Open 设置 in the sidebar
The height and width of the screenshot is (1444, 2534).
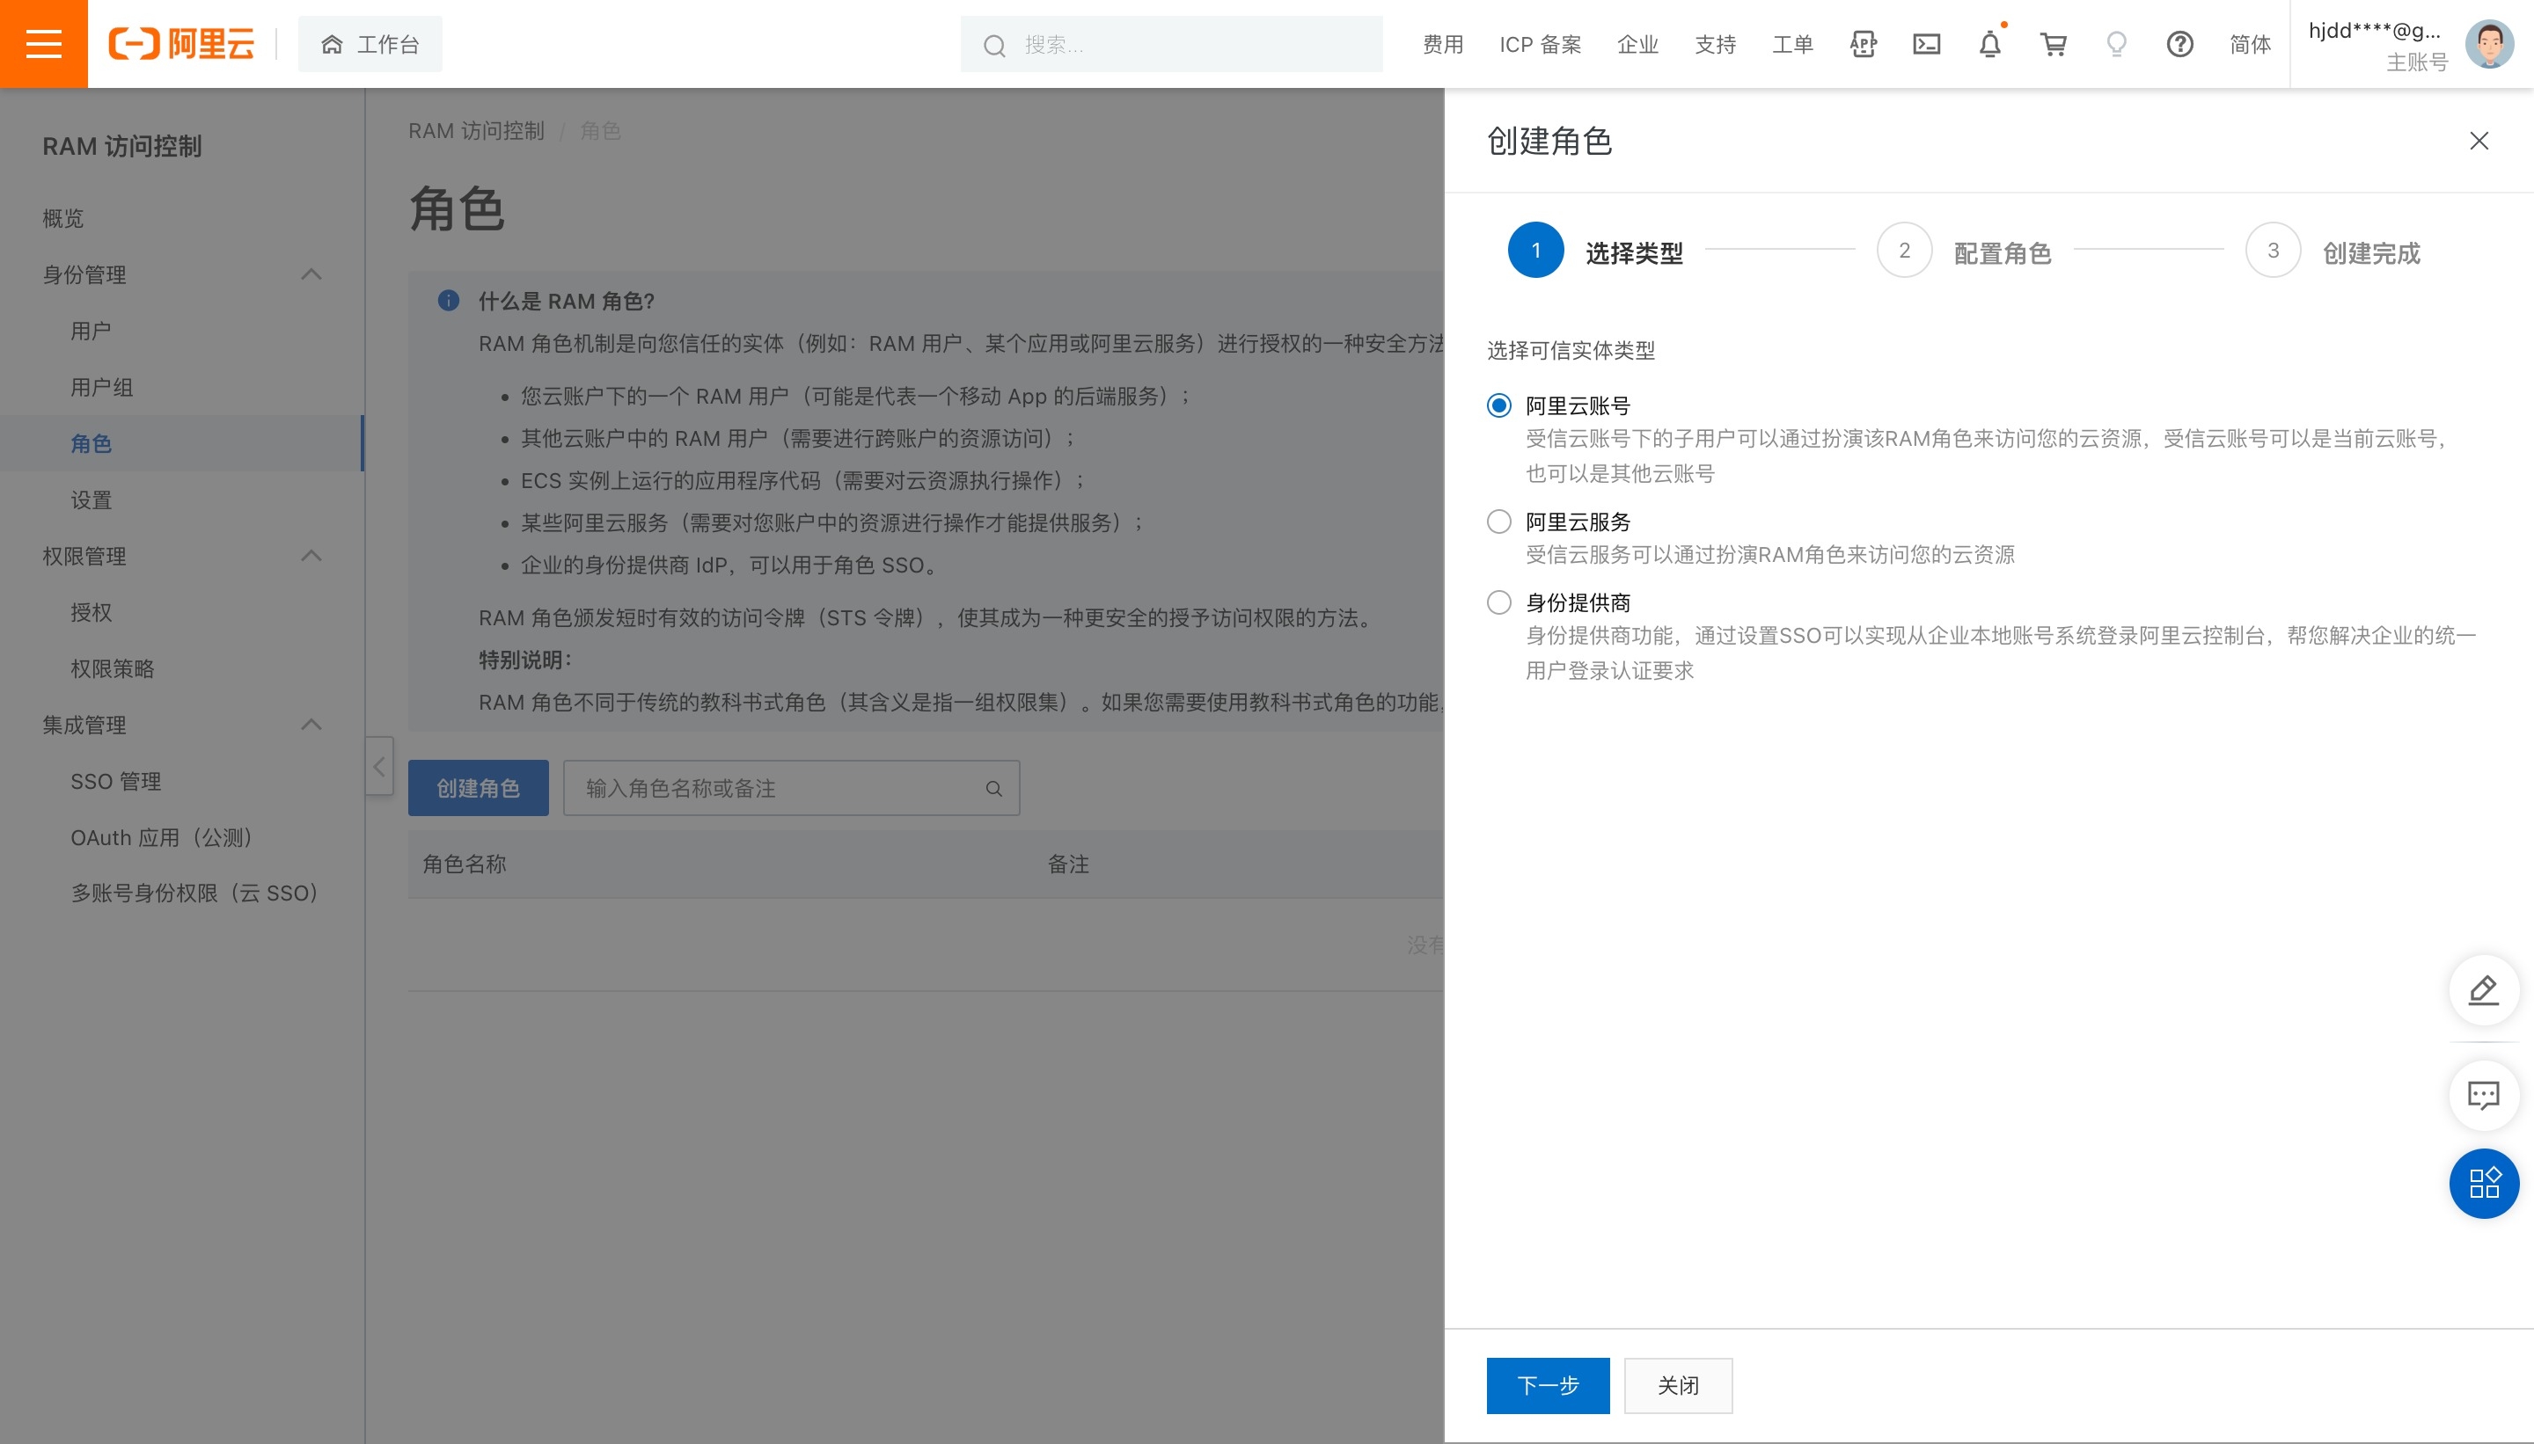[x=92, y=500]
